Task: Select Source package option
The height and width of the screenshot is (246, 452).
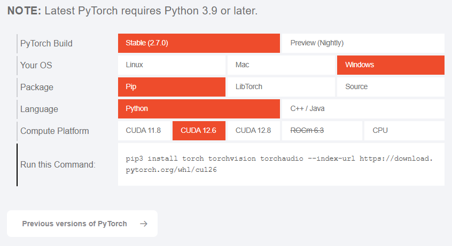Action: coord(391,87)
